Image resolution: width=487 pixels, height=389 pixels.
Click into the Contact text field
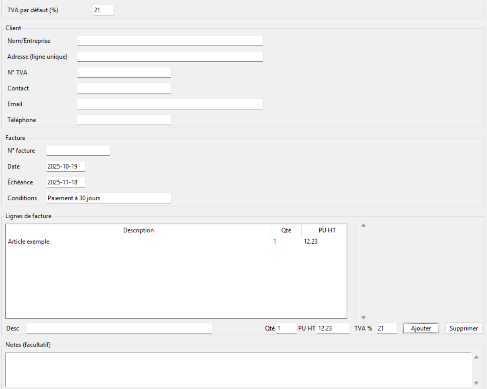point(124,88)
